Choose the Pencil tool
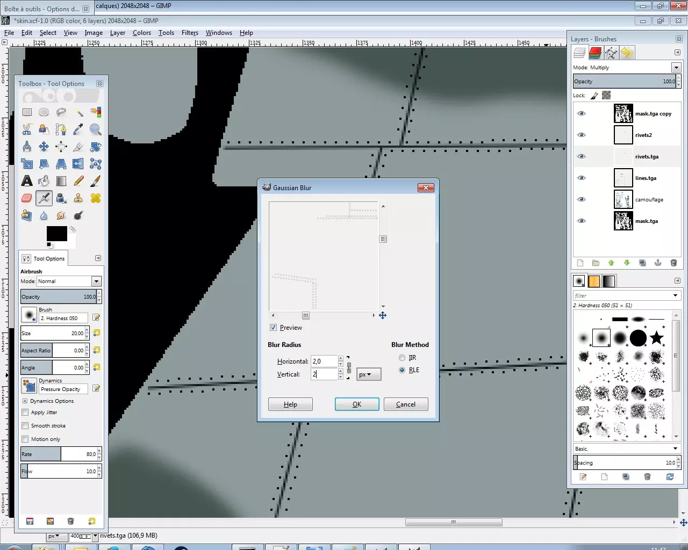 click(x=78, y=181)
